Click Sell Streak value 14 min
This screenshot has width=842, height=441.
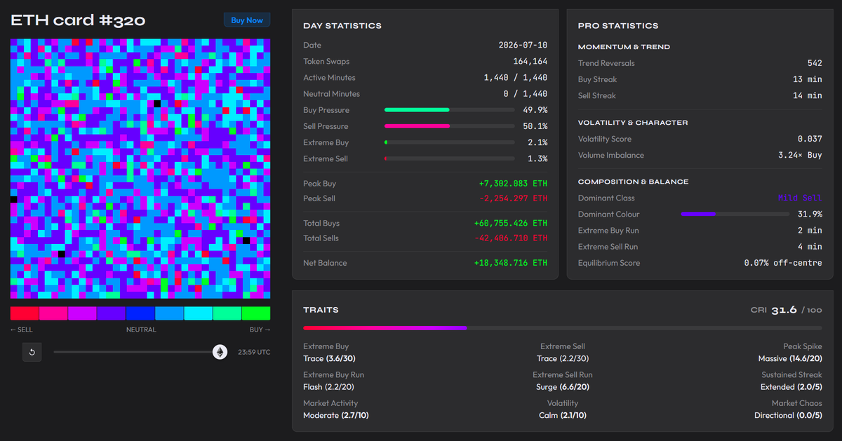(808, 95)
